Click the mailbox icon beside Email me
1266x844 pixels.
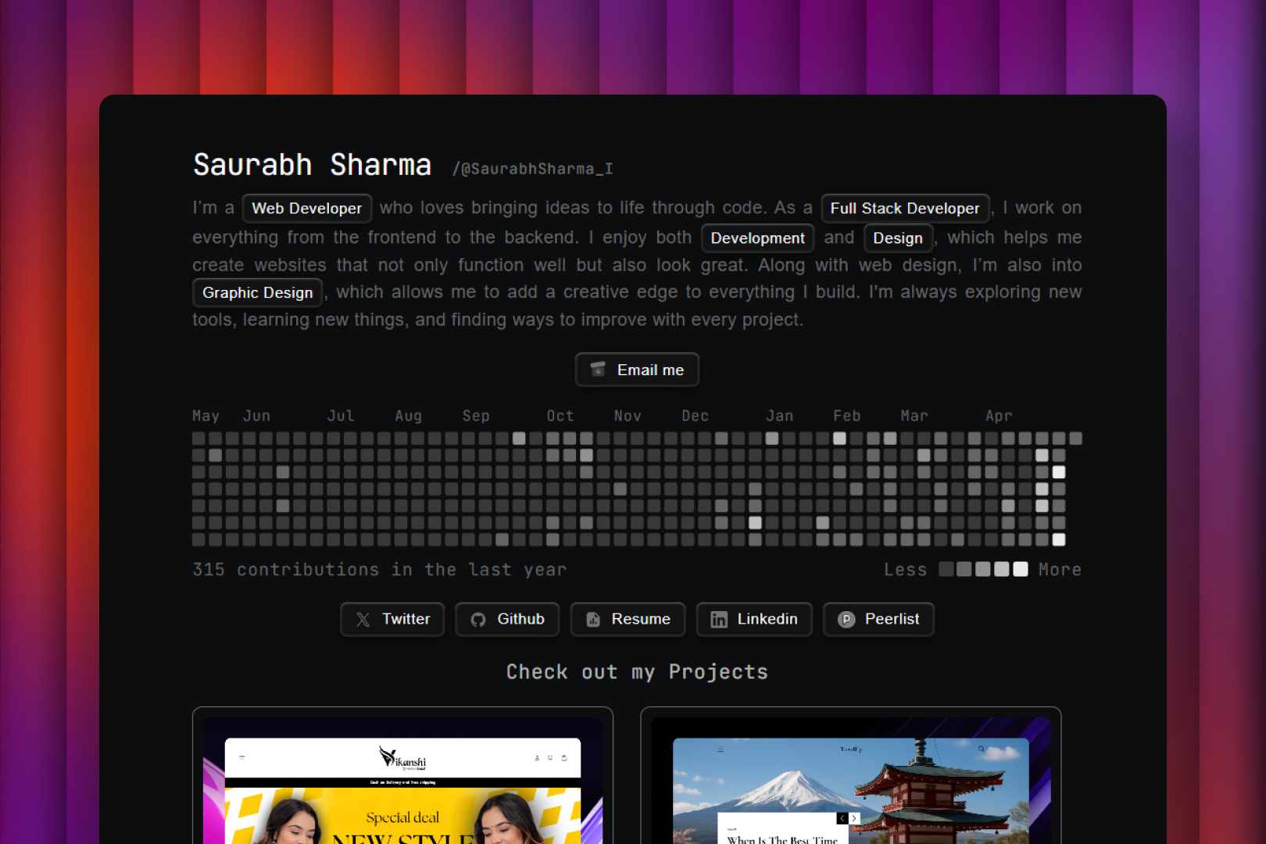tap(598, 370)
